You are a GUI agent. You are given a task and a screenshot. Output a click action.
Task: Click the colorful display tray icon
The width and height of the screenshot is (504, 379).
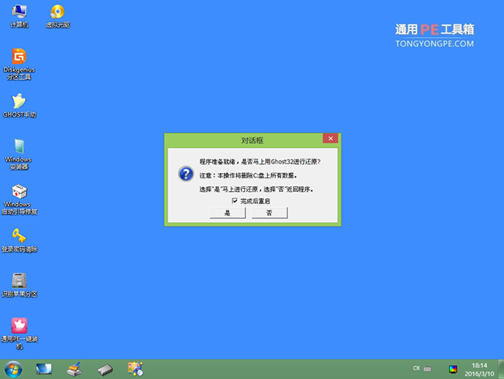[452, 369]
